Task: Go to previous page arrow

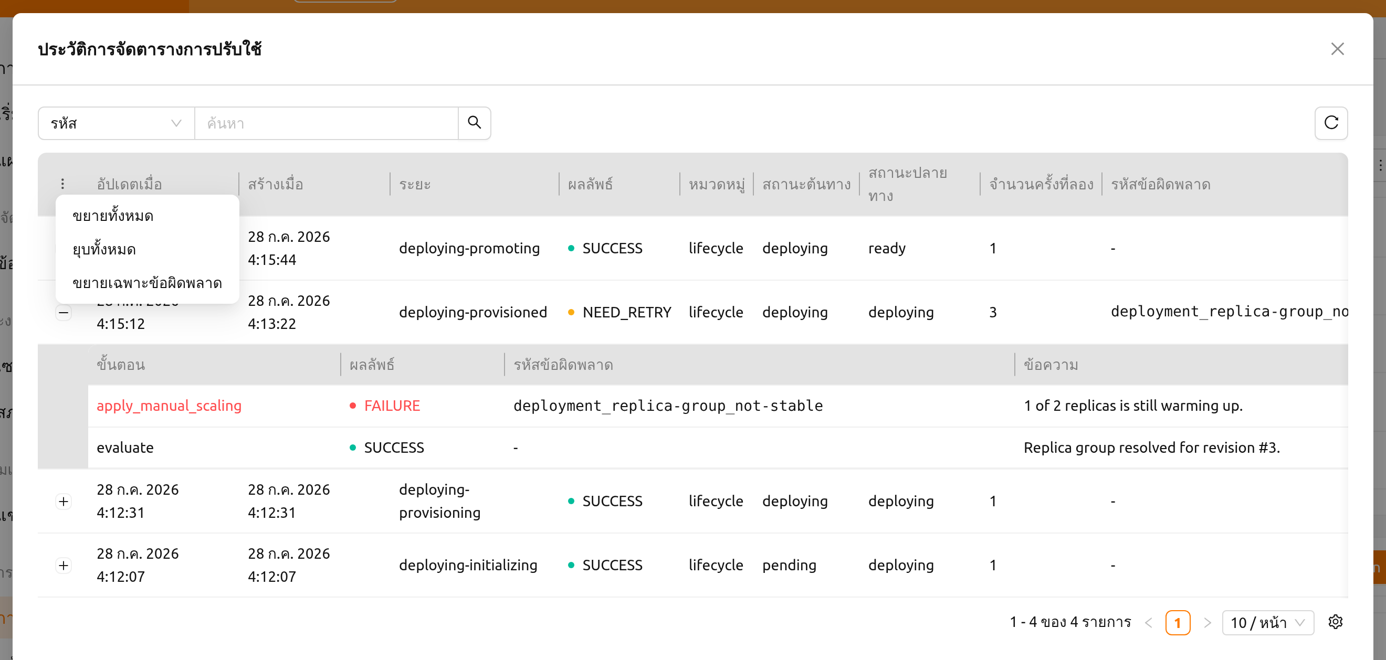Action: pyautogui.click(x=1149, y=622)
